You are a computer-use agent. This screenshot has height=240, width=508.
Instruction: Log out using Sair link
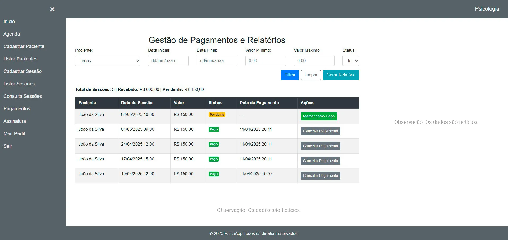8,146
